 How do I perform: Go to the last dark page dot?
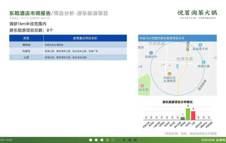pos(135,140)
